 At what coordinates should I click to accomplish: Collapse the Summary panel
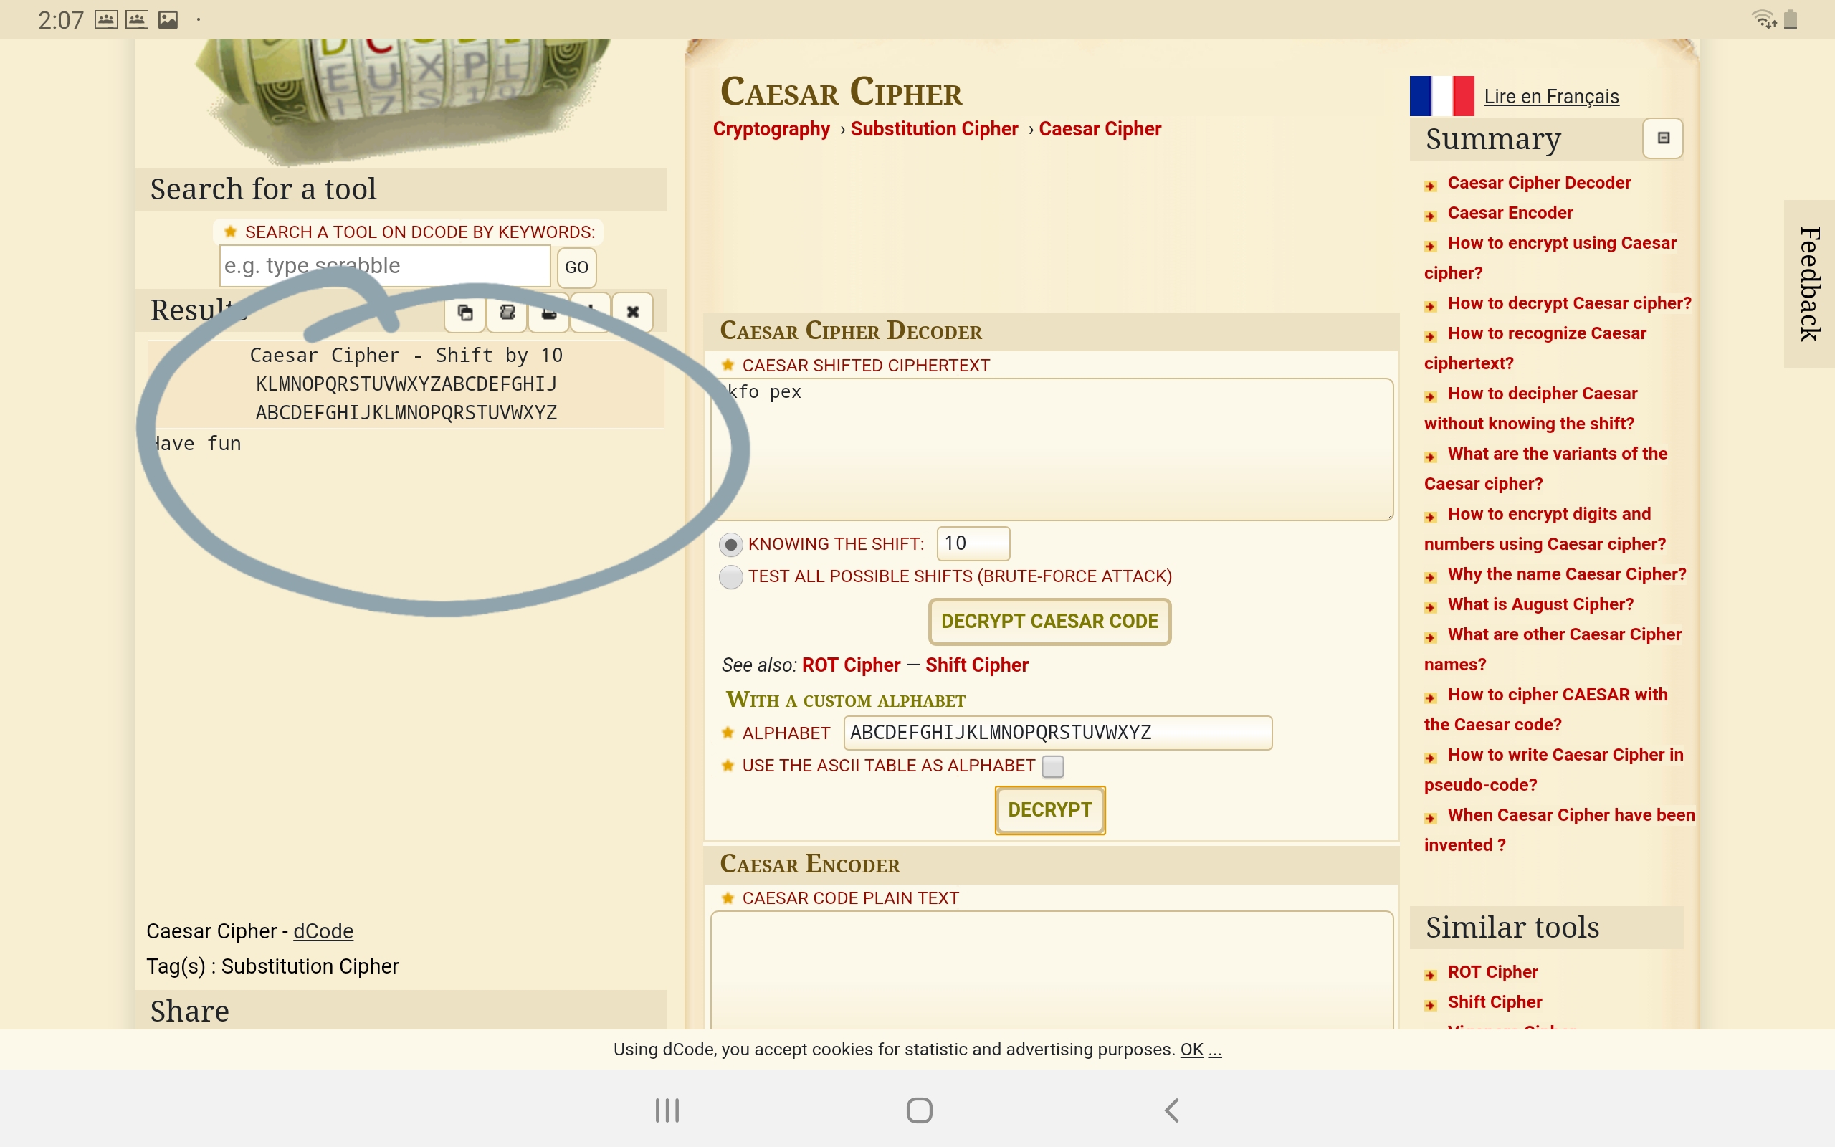click(1663, 138)
